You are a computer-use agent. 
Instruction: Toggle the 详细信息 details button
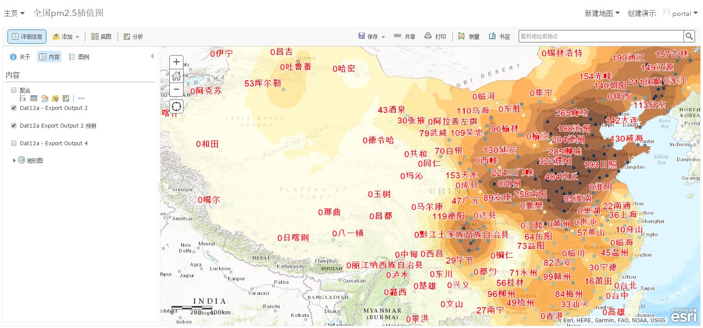[27, 37]
